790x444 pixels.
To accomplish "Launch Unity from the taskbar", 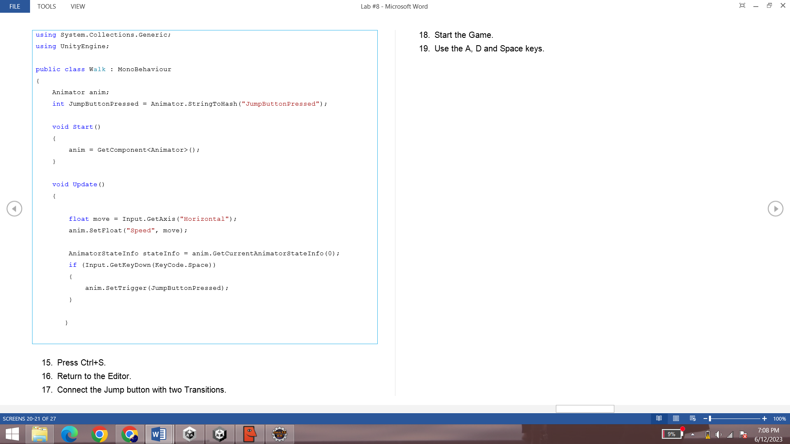I will [x=190, y=434].
